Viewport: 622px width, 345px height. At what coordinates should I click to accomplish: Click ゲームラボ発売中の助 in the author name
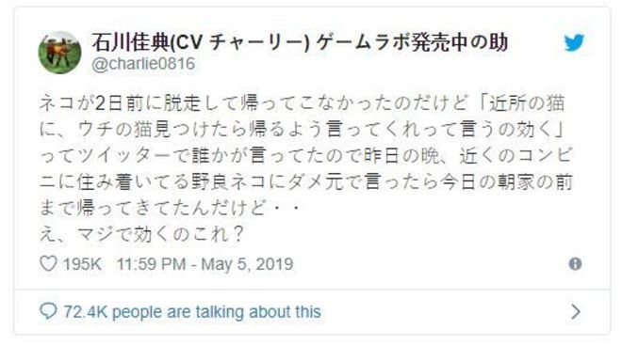coord(411,42)
